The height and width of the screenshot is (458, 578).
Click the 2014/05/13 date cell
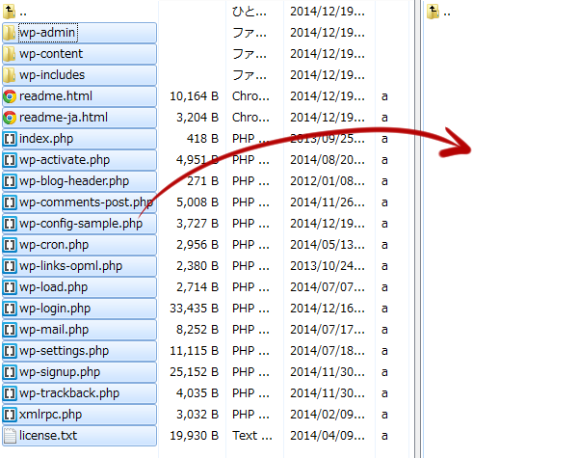(328, 245)
